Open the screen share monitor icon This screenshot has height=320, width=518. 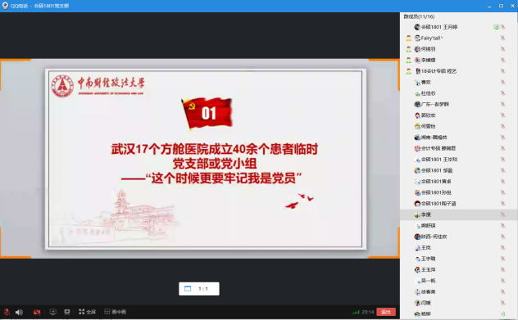point(52,312)
